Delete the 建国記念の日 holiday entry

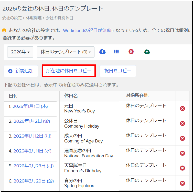(183, 153)
